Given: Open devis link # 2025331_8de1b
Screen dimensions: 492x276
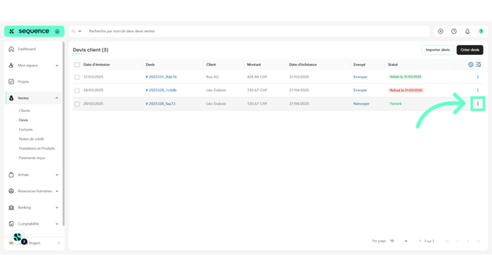Looking at the screenshot, I should 161,77.
